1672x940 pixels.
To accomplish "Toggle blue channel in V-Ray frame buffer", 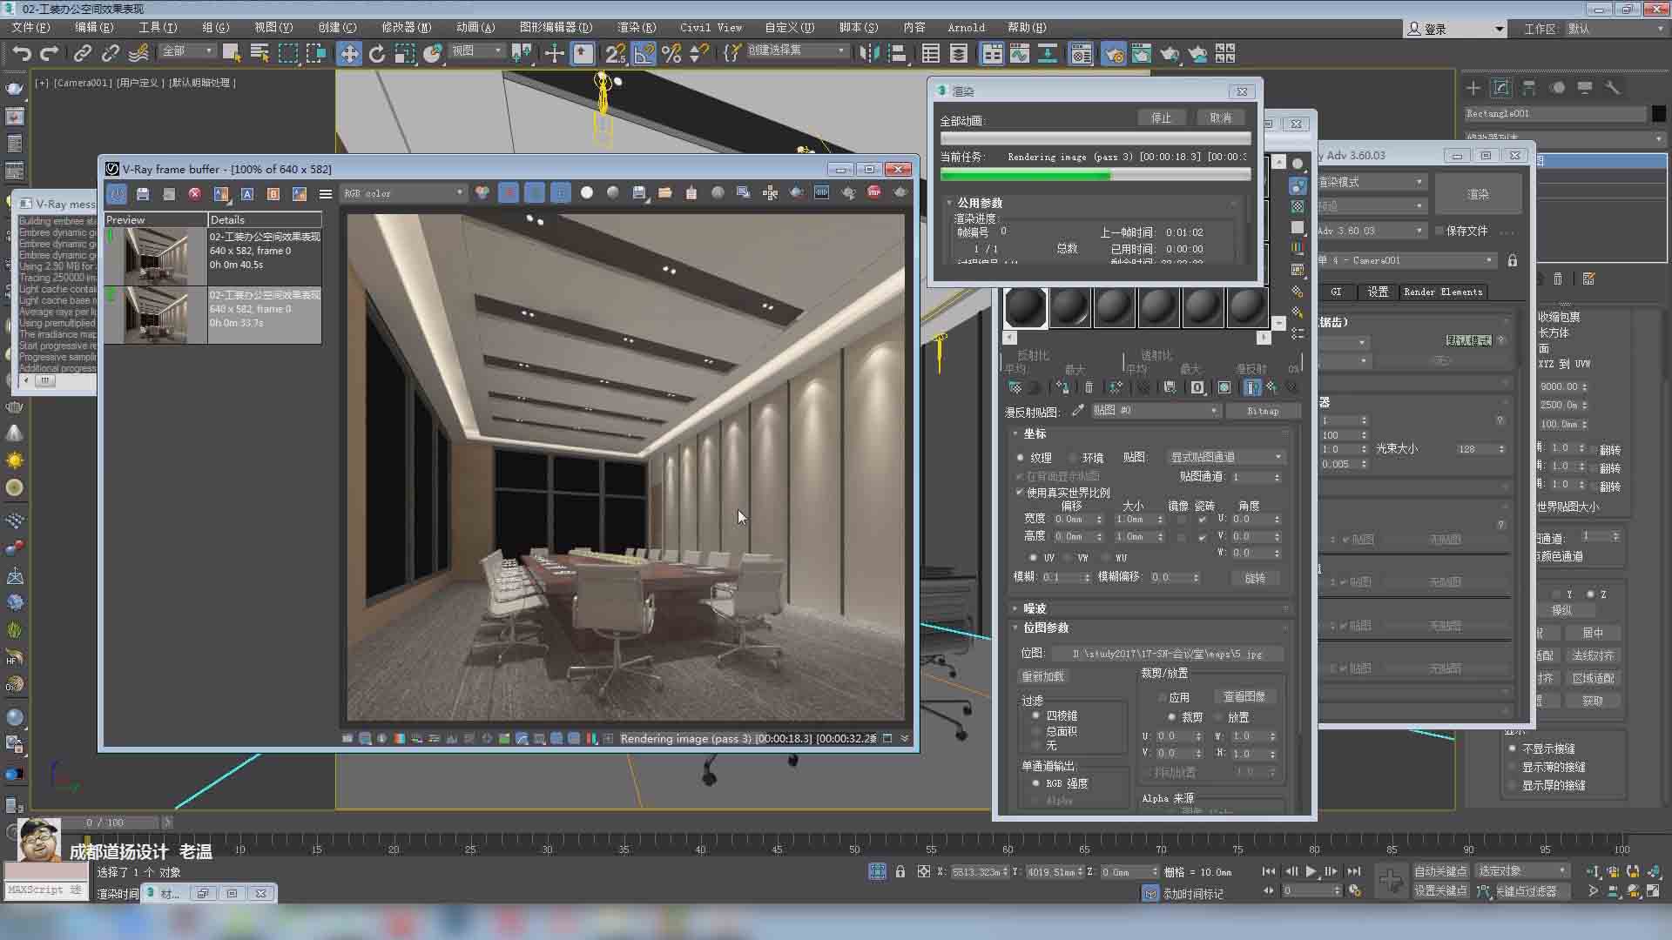I will coord(561,192).
